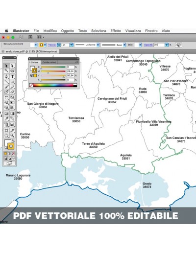196x253 pixels.
Task: Set fill mode to Color button
Action: tap(5, 154)
